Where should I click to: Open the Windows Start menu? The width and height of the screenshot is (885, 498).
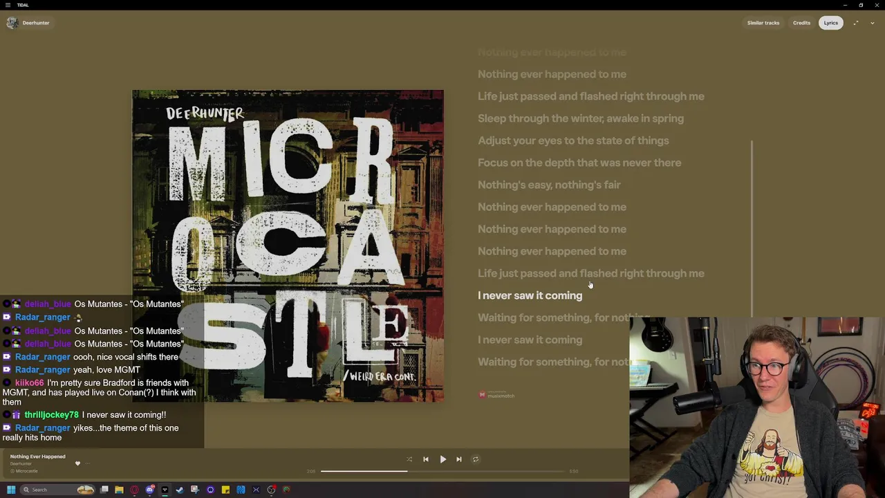(x=11, y=490)
